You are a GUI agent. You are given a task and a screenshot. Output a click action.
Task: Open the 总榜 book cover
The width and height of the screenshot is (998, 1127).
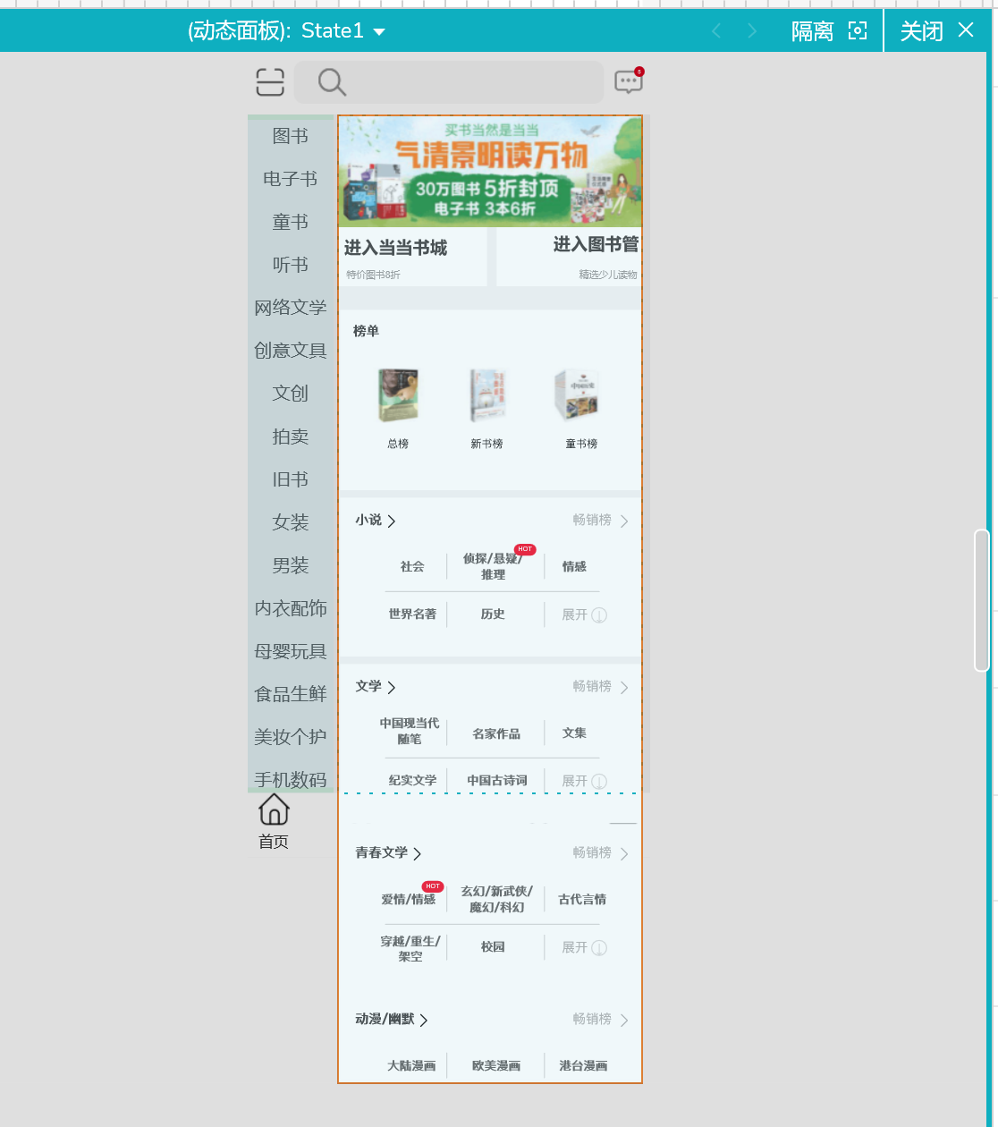click(398, 395)
